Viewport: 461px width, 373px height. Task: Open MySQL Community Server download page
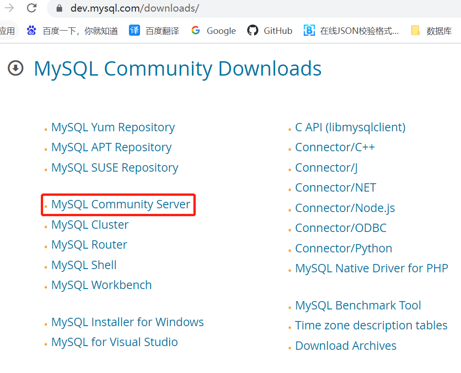(x=118, y=204)
